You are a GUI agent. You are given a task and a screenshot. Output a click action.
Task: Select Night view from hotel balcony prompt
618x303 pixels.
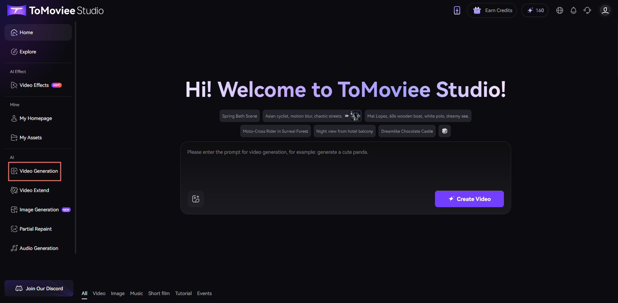(345, 131)
